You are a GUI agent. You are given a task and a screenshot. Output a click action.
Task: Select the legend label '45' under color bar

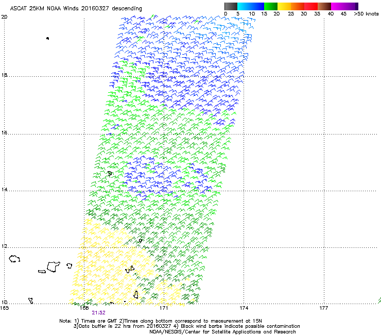343,14
